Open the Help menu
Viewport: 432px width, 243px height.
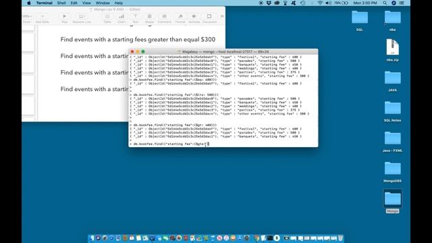pyautogui.click(x=119, y=3)
